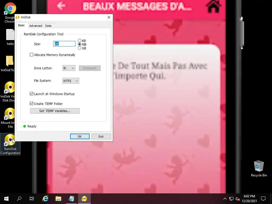Click Set TEMP Variables button
The height and width of the screenshot is (204, 272).
(x=55, y=111)
